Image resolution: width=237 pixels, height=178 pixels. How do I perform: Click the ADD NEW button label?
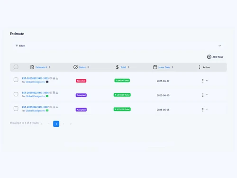(x=218, y=57)
